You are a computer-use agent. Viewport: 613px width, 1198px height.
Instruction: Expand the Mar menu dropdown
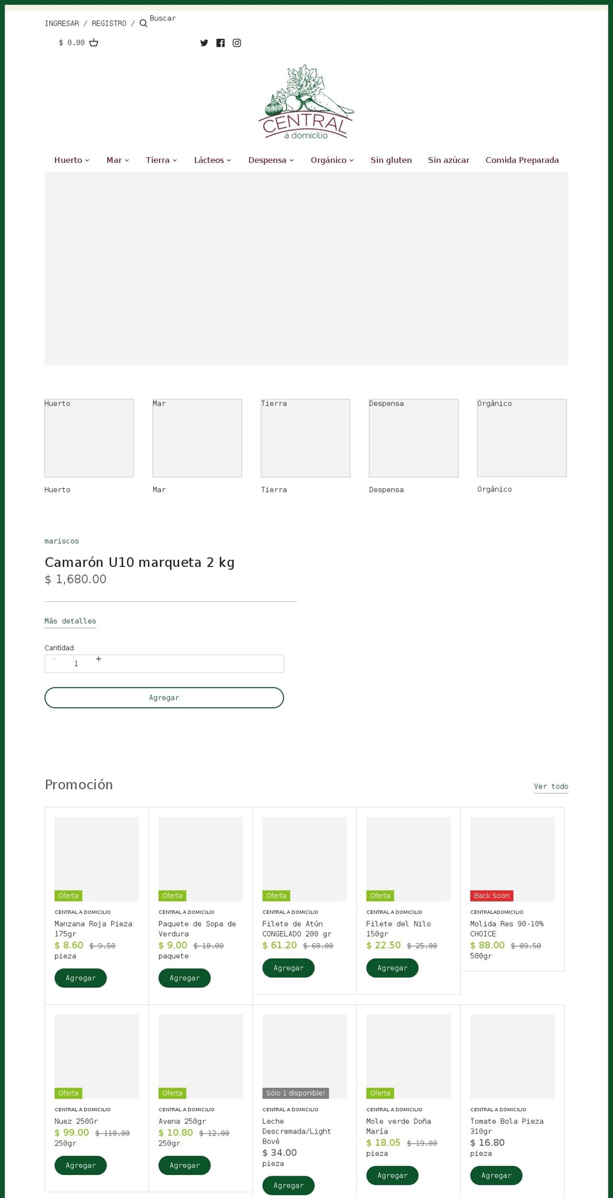pyautogui.click(x=117, y=160)
